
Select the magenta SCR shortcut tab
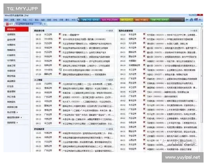[x=110, y=20]
